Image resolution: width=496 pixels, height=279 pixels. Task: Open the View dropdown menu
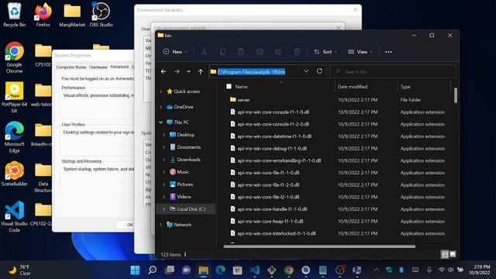(x=360, y=52)
